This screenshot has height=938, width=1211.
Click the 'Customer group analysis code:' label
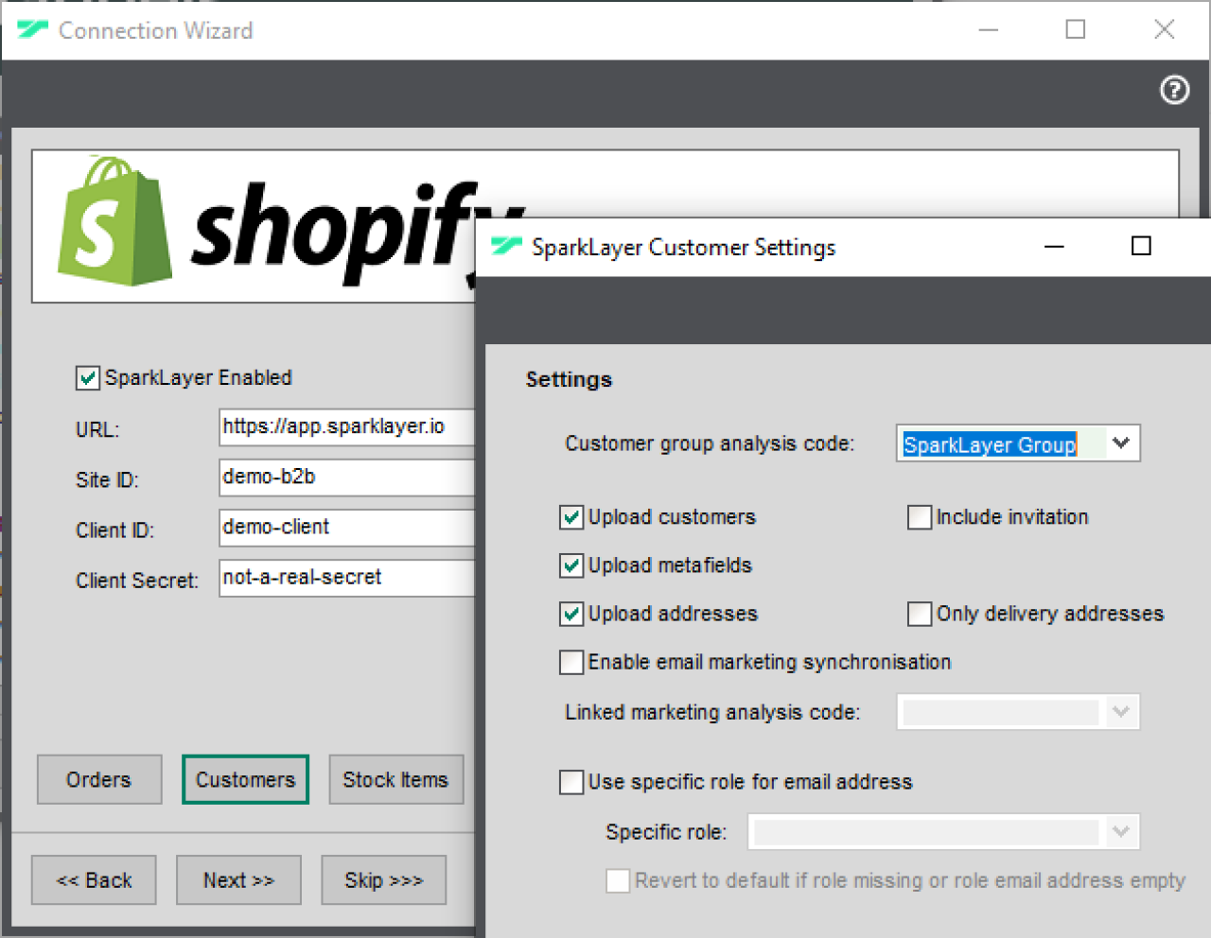tap(710, 443)
